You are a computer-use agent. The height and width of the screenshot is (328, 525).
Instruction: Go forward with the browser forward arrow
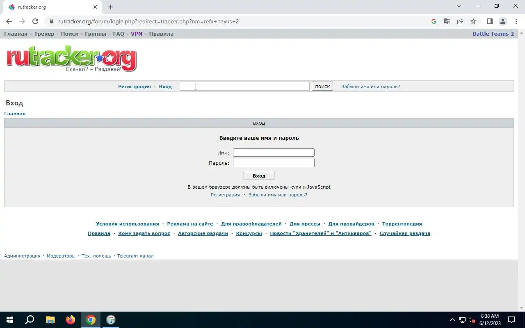pos(22,21)
